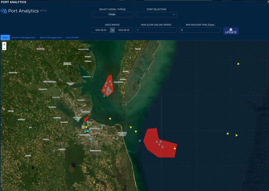
Task: Select the Map tab
Action: click(5, 38)
